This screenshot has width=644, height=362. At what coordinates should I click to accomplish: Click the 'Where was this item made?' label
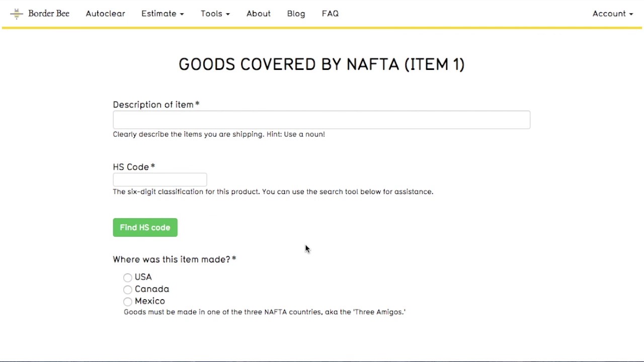174,259
